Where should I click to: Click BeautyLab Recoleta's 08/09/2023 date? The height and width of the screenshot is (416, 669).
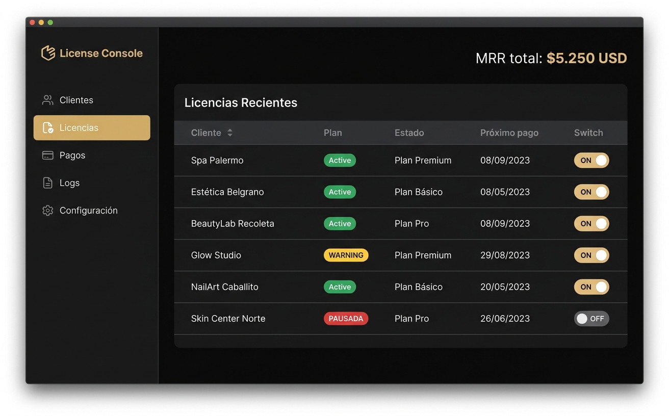[505, 223]
